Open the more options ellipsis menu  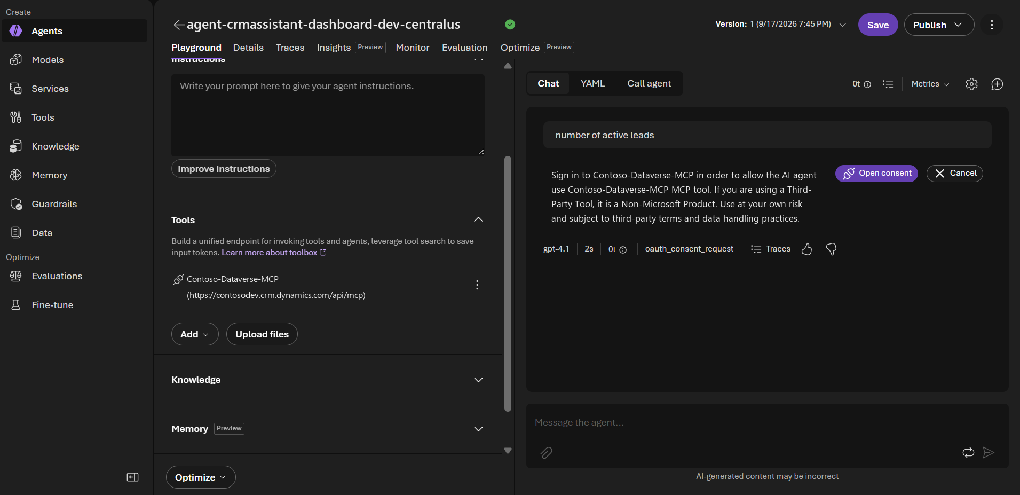click(x=992, y=25)
